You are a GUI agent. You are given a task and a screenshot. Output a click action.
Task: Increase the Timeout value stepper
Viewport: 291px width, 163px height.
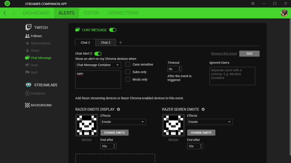[180, 68]
